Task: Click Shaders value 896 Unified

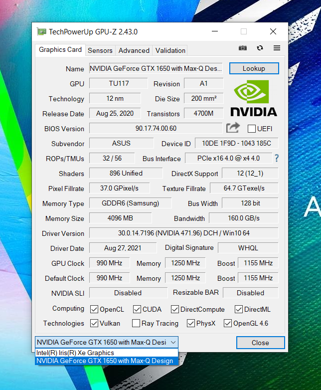Action: click(126, 173)
